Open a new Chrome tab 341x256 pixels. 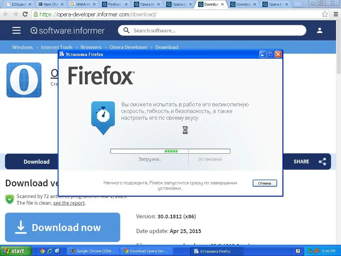pyautogui.click(x=297, y=4)
